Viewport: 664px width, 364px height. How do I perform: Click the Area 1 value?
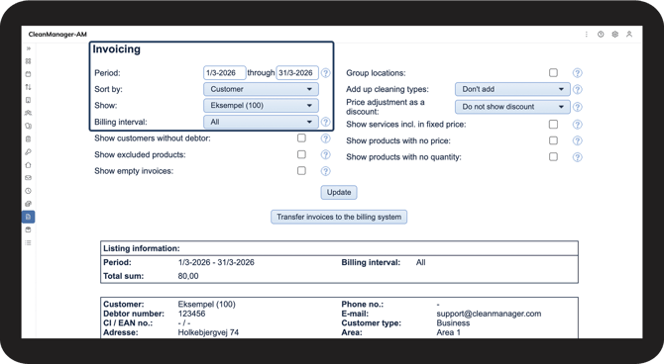(x=449, y=332)
